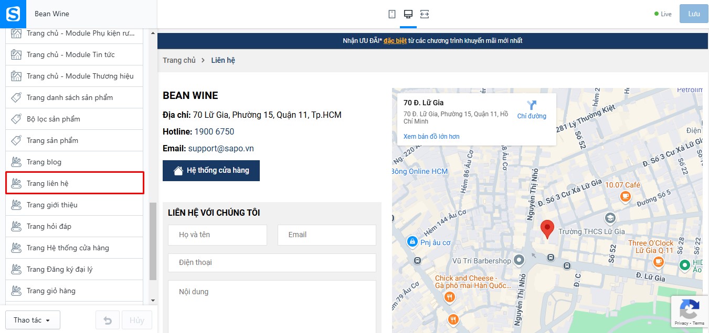Click sidebar scrollbar up arrow
The image size is (709, 333).
click(153, 33)
